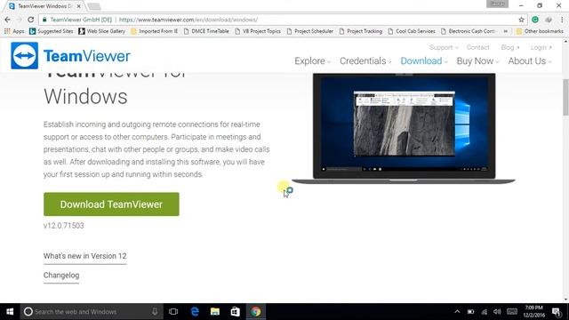Expand the About Us menu
This screenshot has height=320, width=569.
tap(530, 61)
